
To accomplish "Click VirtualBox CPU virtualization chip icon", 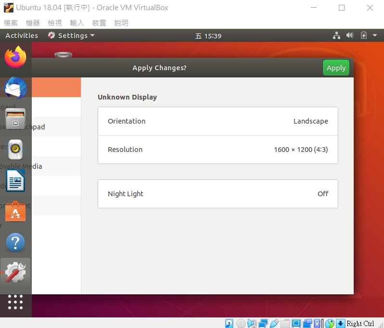I will pos(318,323).
